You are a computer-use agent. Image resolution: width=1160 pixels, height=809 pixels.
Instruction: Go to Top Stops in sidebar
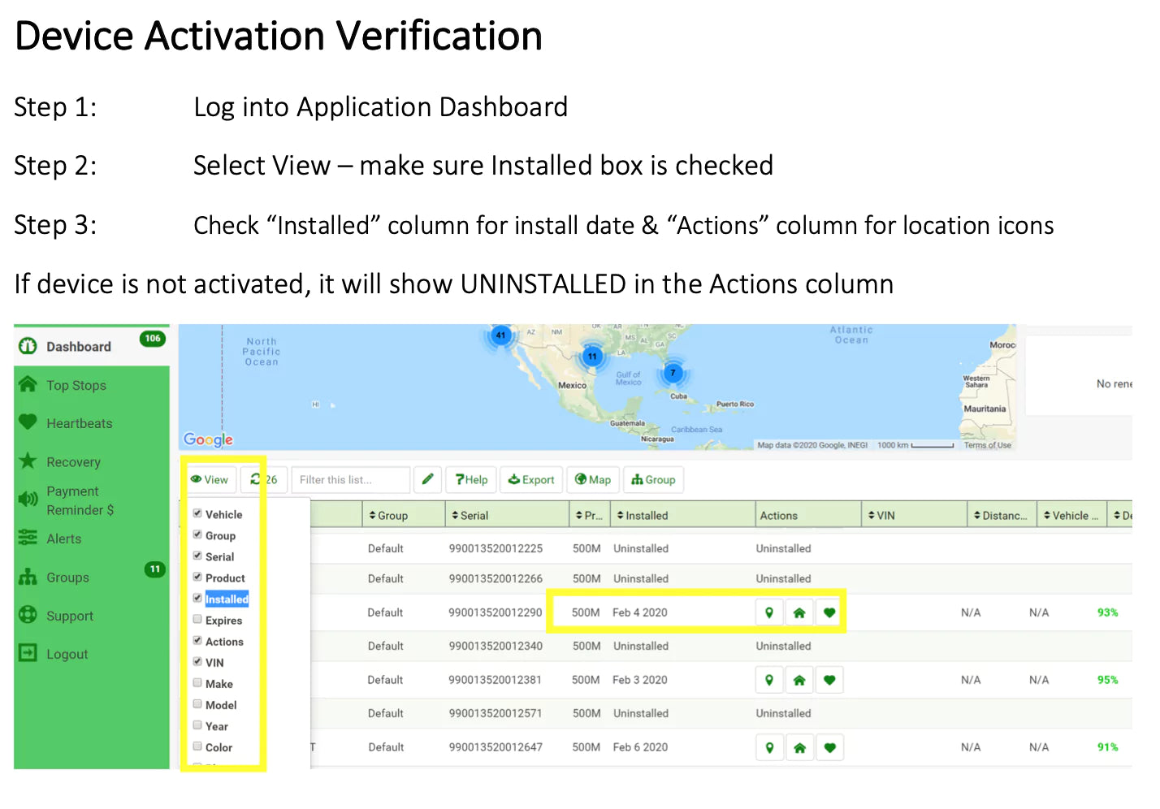[x=76, y=385]
